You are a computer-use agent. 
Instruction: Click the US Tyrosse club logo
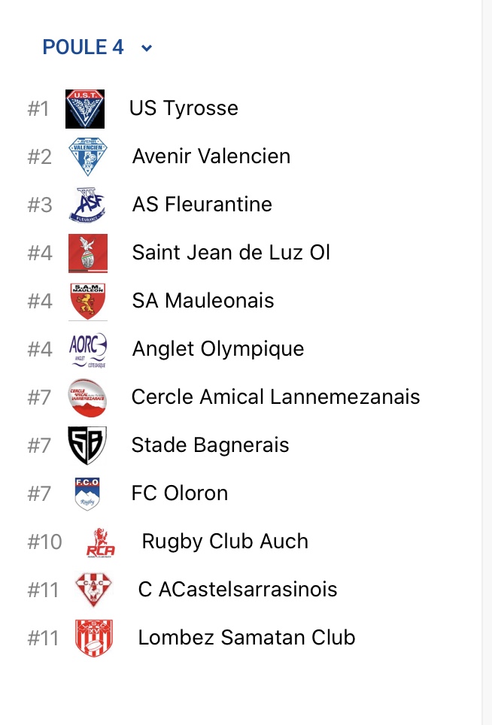pyautogui.click(x=85, y=109)
